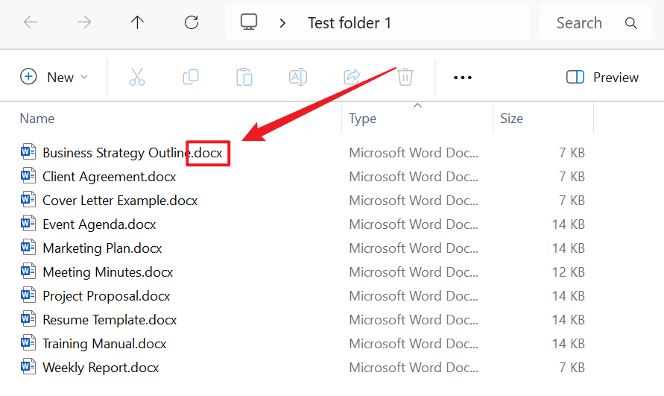Click the Rename icon in toolbar
Screen dimensions: 664x396
coord(298,77)
